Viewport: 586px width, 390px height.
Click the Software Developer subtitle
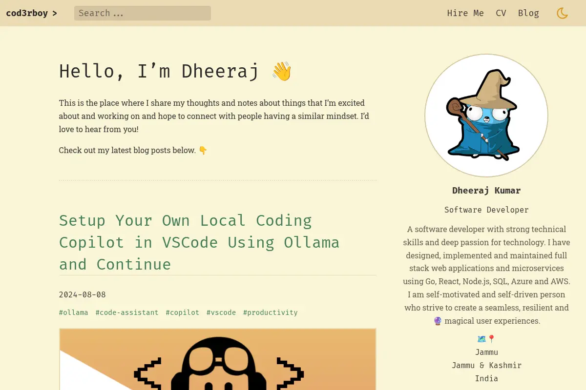click(x=486, y=210)
